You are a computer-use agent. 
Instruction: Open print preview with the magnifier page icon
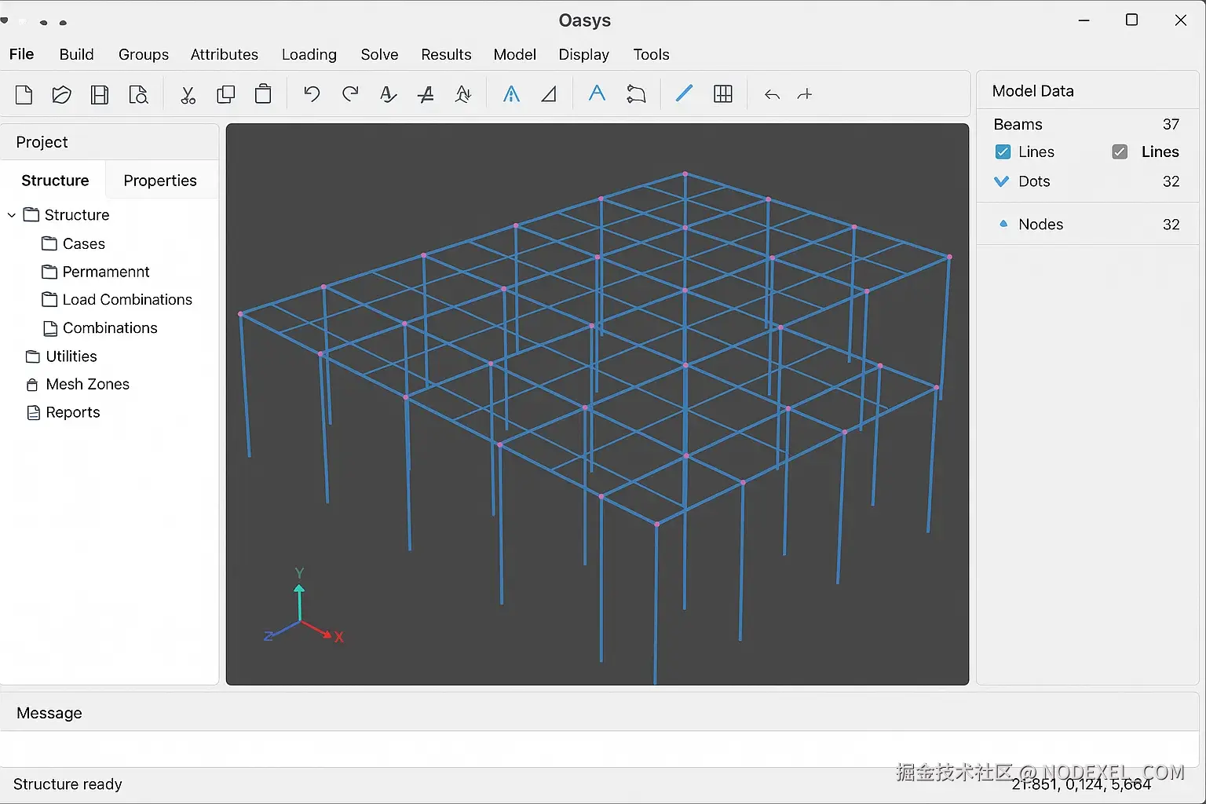[138, 95]
